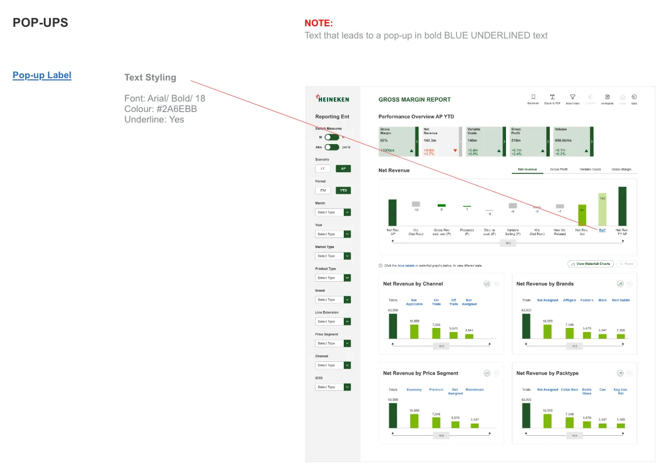Click the View Waterfall Charts button

click(591, 264)
